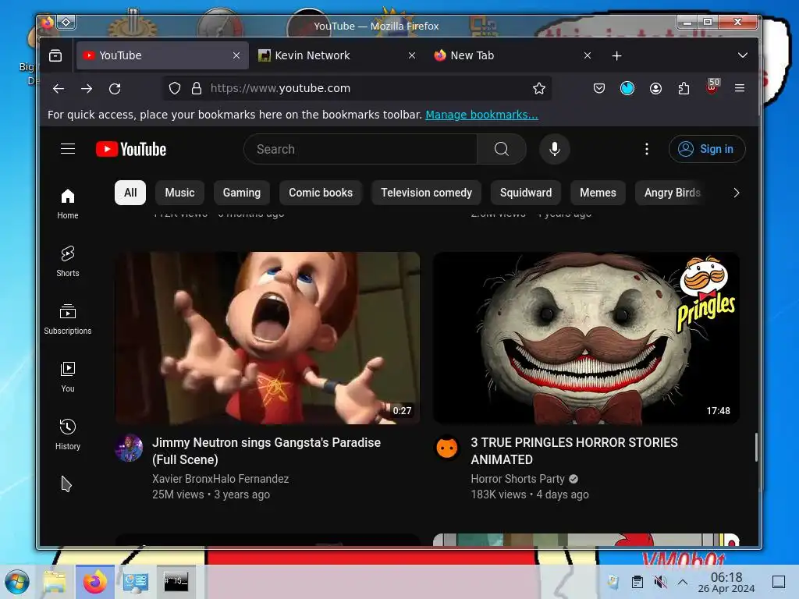This screenshot has width=799, height=599.
Task: Switch to the Kevin Network tab
Action: point(337,55)
